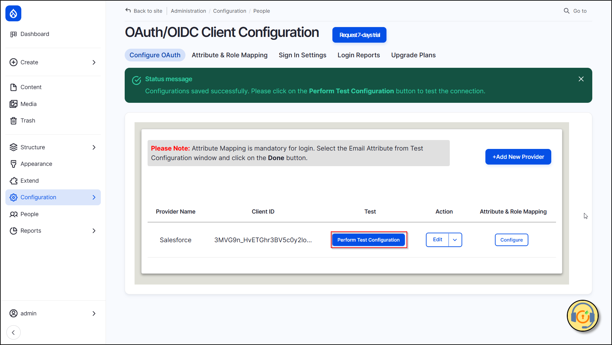
Task: Click the Drupal logo icon
Action: tap(13, 13)
